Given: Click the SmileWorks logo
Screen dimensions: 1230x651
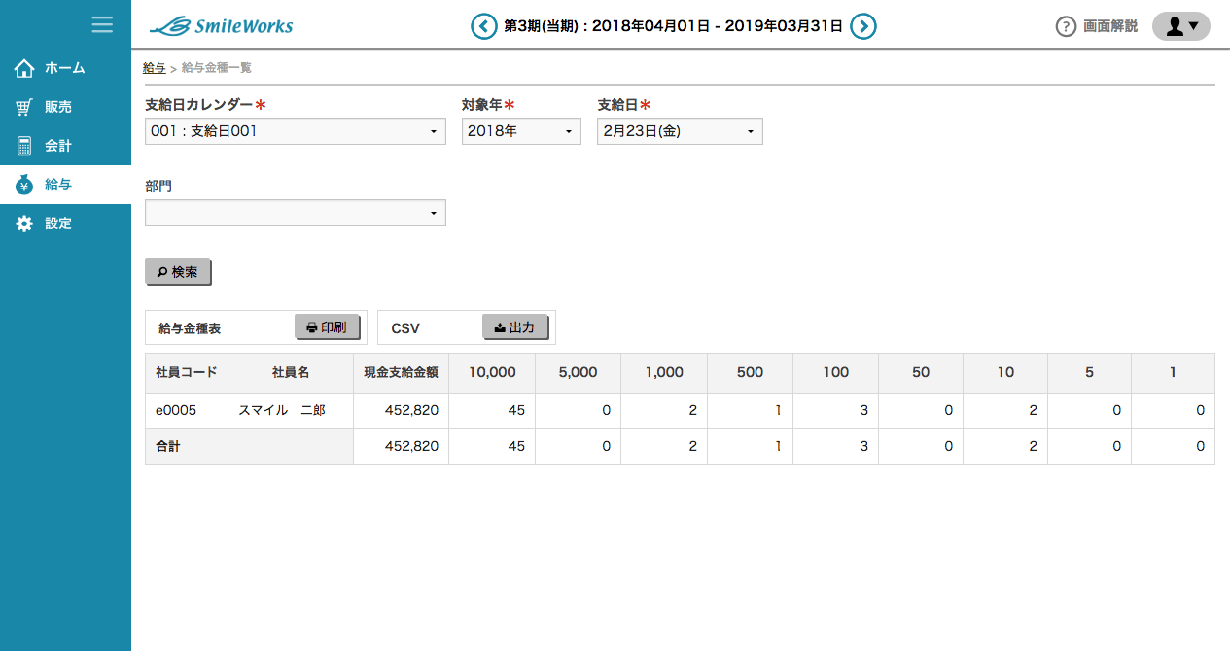Looking at the screenshot, I should click(222, 26).
